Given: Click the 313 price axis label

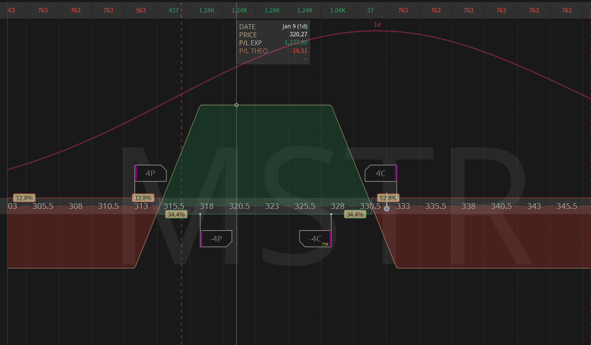Looking at the screenshot, I should (141, 206).
